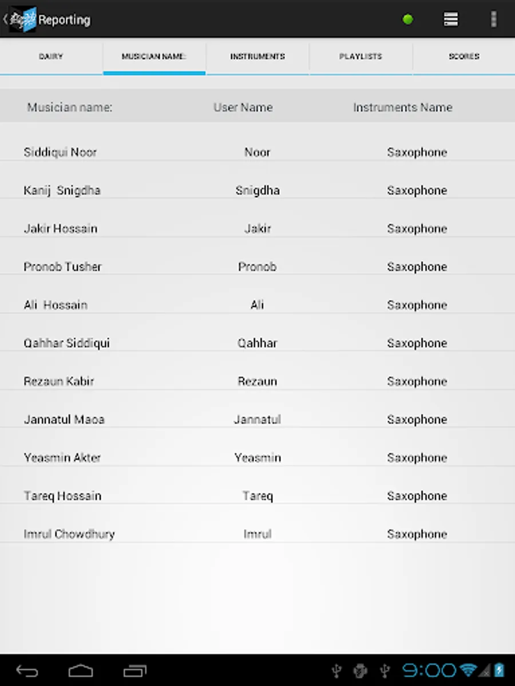
Task: Click the green status dot indicator
Action: tap(408, 19)
